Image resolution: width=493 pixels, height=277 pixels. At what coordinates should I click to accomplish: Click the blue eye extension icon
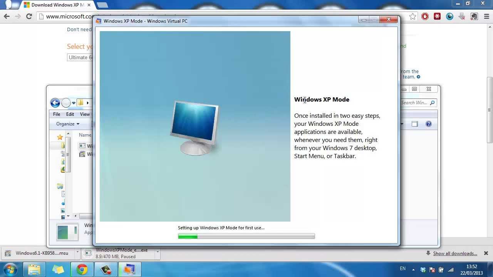pos(449,17)
